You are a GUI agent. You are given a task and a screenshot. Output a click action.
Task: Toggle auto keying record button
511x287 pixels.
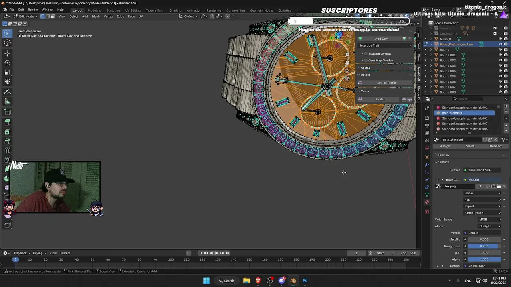click(189, 253)
